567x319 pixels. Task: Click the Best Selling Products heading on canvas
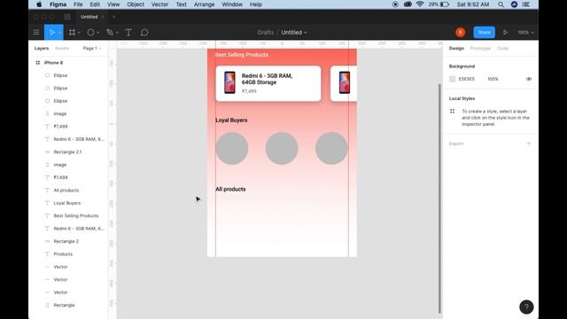coord(242,55)
